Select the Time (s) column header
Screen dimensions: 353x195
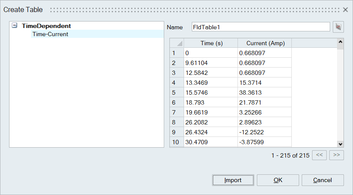click(210, 43)
